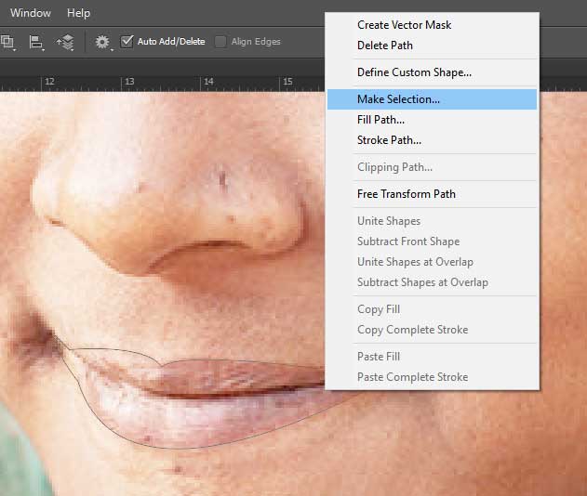Click the Unite Shapes entry
Screen dimensions: 587x496
pos(432,221)
